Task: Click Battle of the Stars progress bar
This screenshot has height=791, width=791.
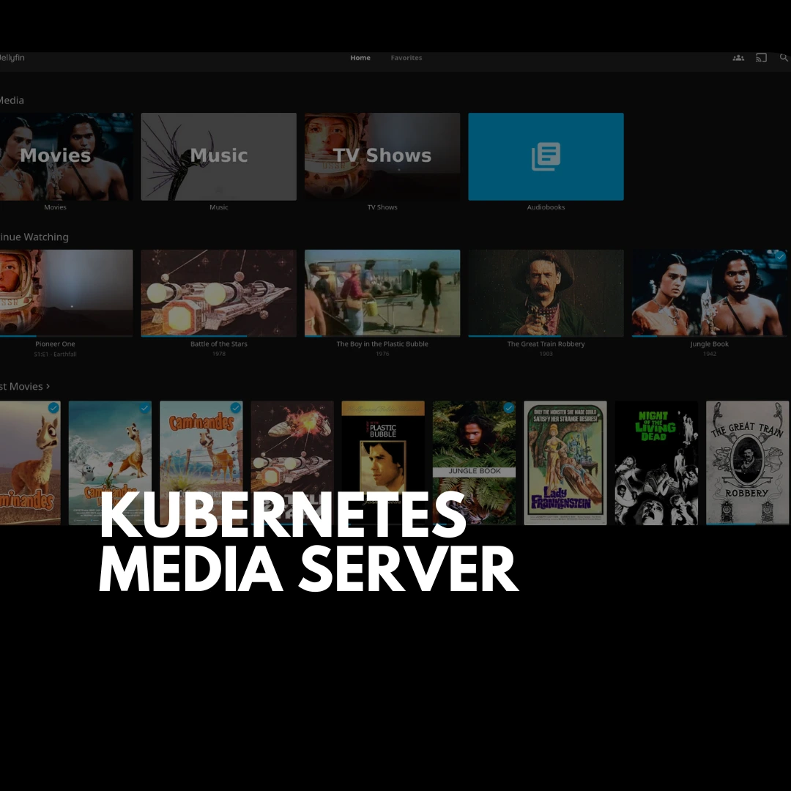Action: (218, 335)
